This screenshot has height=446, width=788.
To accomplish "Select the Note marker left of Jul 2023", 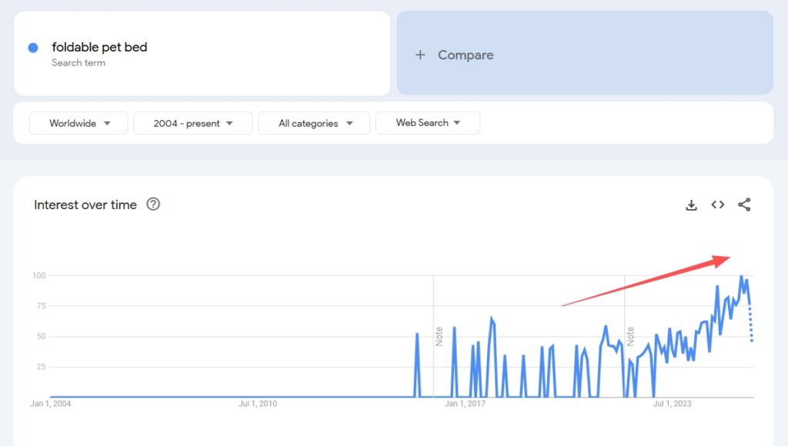I will coord(630,336).
